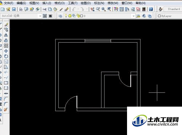Click layer 0 white color swatch
This screenshot has width=182, height=135.
point(82,16)
